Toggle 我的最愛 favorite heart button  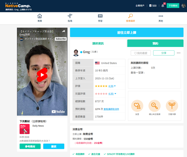point(141,53)
